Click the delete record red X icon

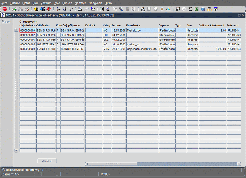(27, 9)
